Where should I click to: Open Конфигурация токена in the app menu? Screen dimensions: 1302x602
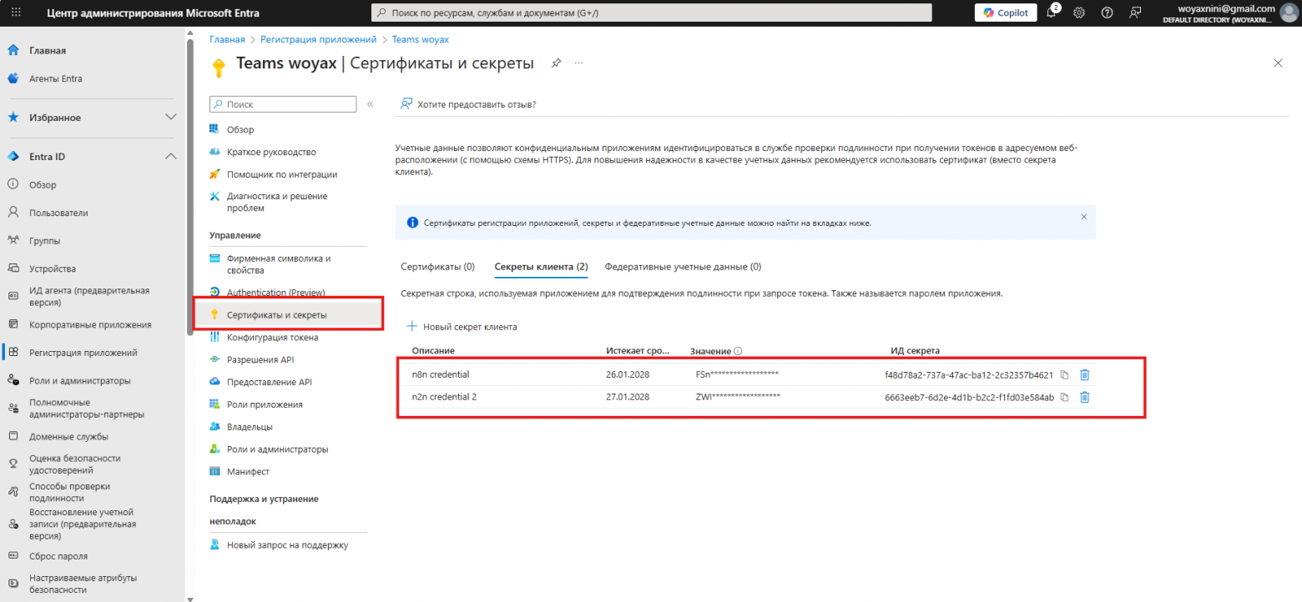pos(272,338)
